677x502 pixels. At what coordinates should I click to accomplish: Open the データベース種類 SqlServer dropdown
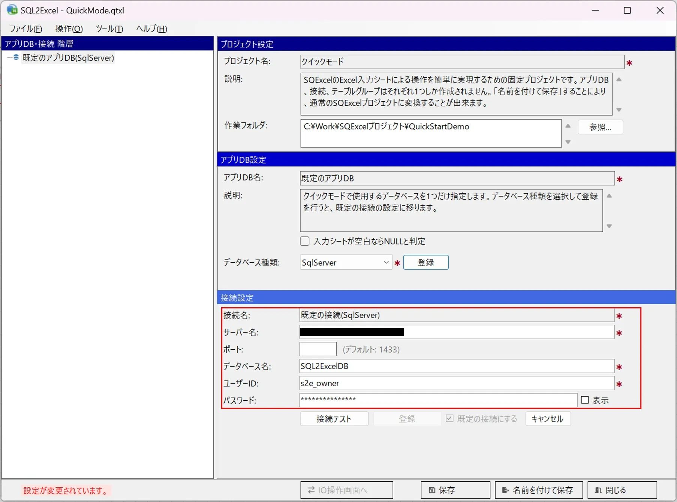(x=346, y=262)
